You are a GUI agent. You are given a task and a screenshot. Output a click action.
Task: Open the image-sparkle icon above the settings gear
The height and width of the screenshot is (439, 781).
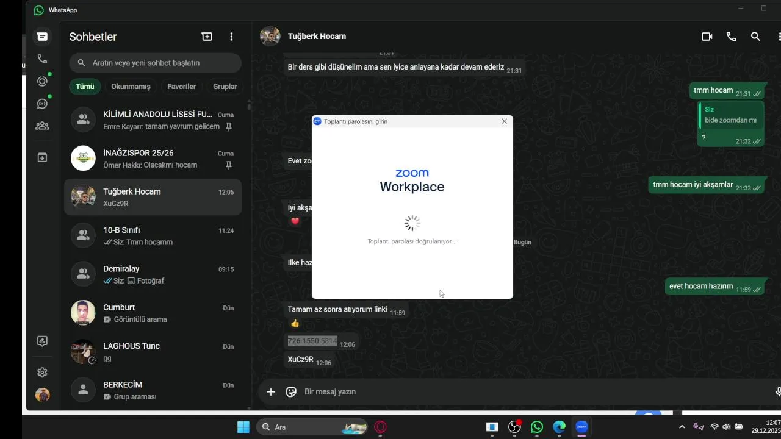tap(42, 341)
